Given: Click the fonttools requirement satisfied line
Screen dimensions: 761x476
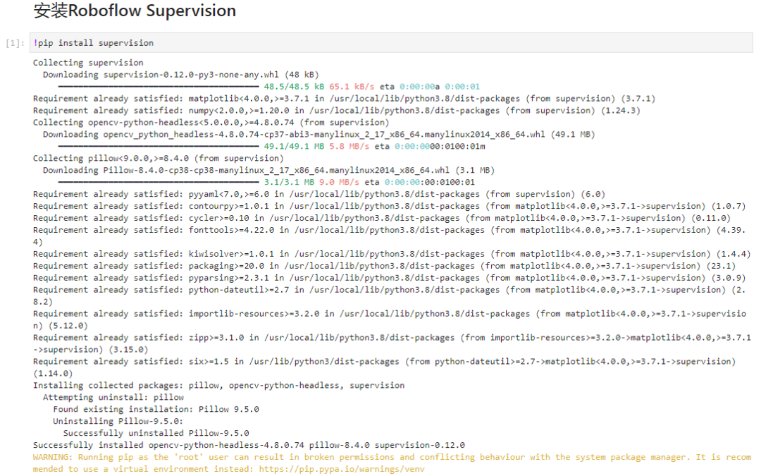Looking at the screenshot, I should coord(389,236).
